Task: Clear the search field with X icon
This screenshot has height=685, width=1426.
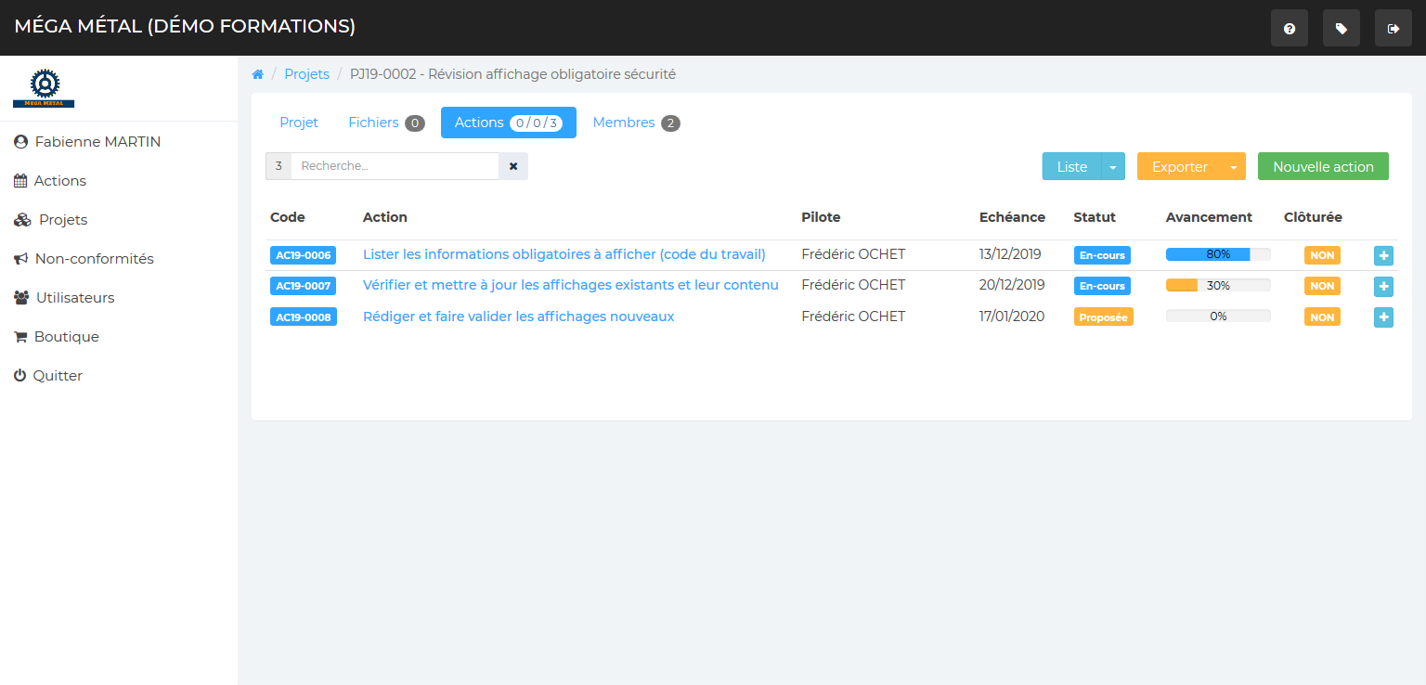Action: (513, 166)
